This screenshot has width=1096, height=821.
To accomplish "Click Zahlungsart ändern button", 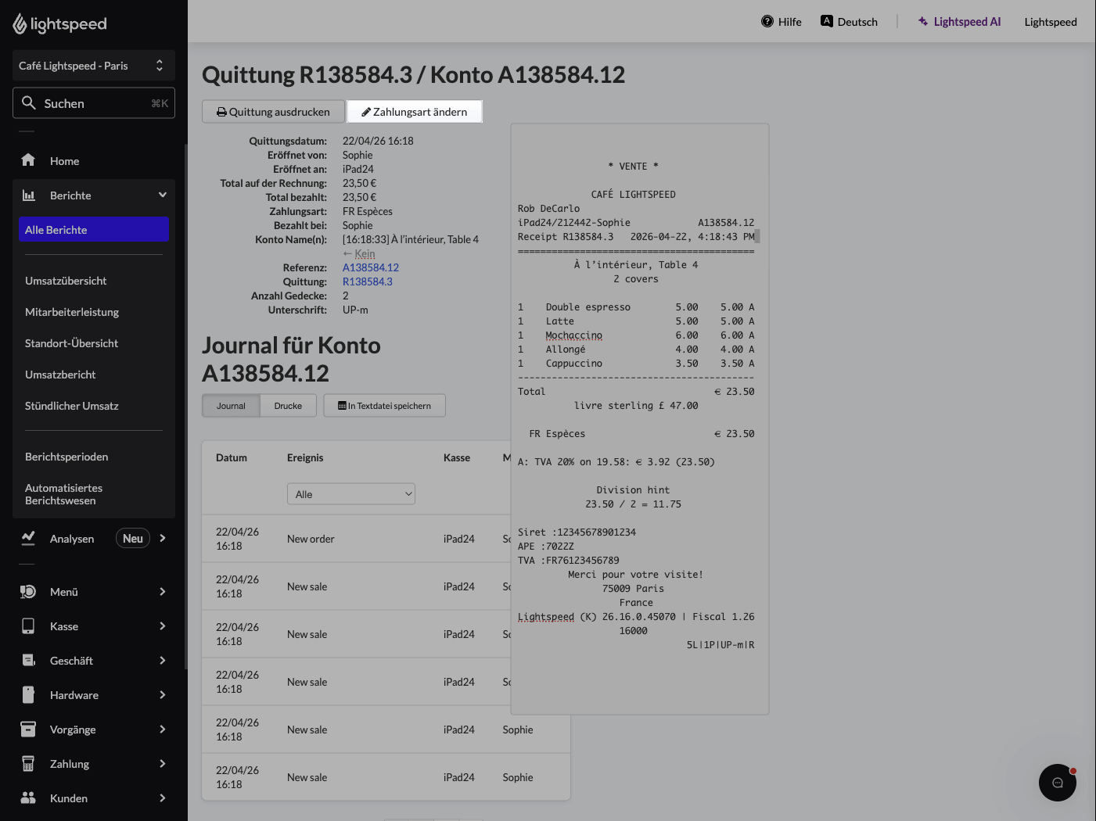I will click(415, 112).
